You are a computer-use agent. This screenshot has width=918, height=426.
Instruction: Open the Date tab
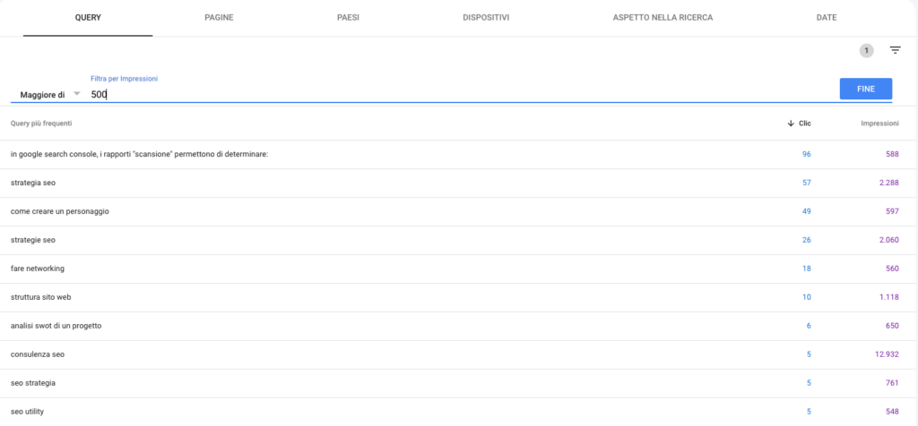point(826,18)
